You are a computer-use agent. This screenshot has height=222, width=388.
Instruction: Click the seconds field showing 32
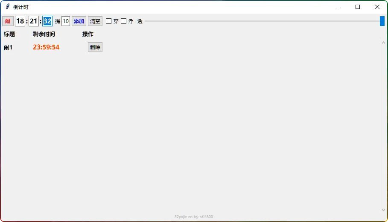[x=47, y=21]
